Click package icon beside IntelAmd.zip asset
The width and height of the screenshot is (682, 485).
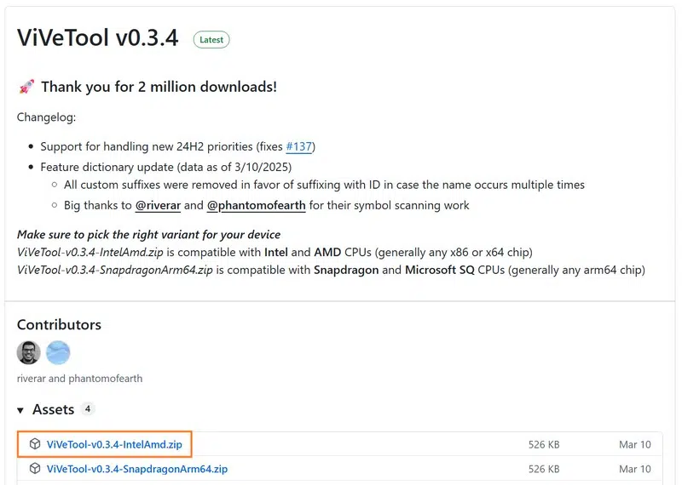35,444
